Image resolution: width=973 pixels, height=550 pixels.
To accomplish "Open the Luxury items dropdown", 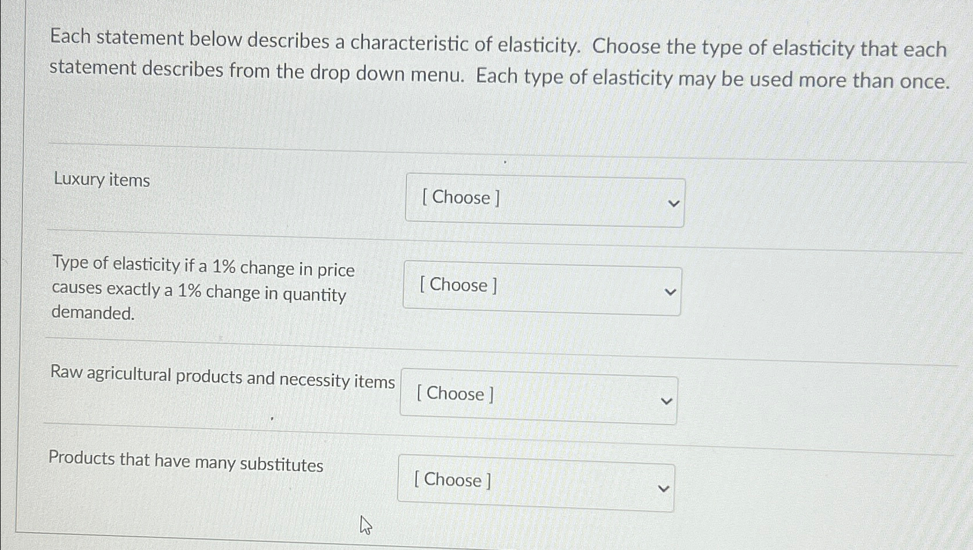I will click(544, 200).
